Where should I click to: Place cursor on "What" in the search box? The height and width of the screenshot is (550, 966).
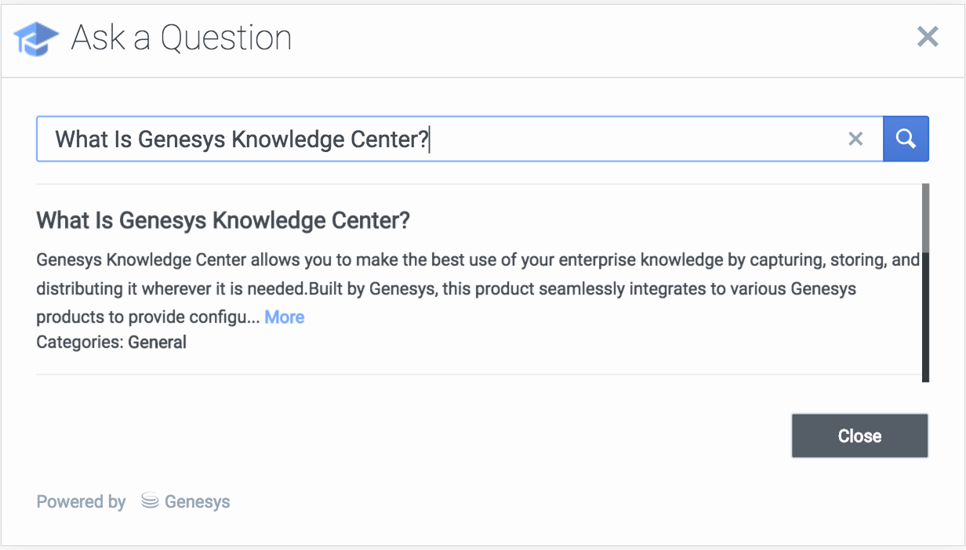coord(76,139)
